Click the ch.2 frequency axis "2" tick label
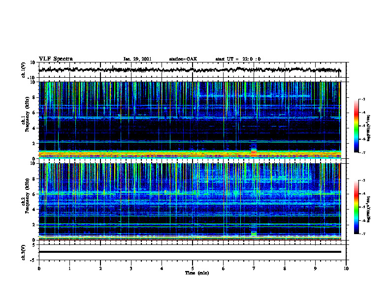The width and height of the screenshot is (390, 301). 34,225
